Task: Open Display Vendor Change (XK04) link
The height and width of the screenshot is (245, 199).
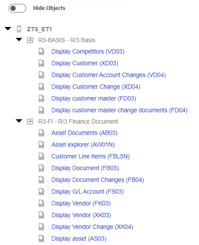Action: pos(92,227)
